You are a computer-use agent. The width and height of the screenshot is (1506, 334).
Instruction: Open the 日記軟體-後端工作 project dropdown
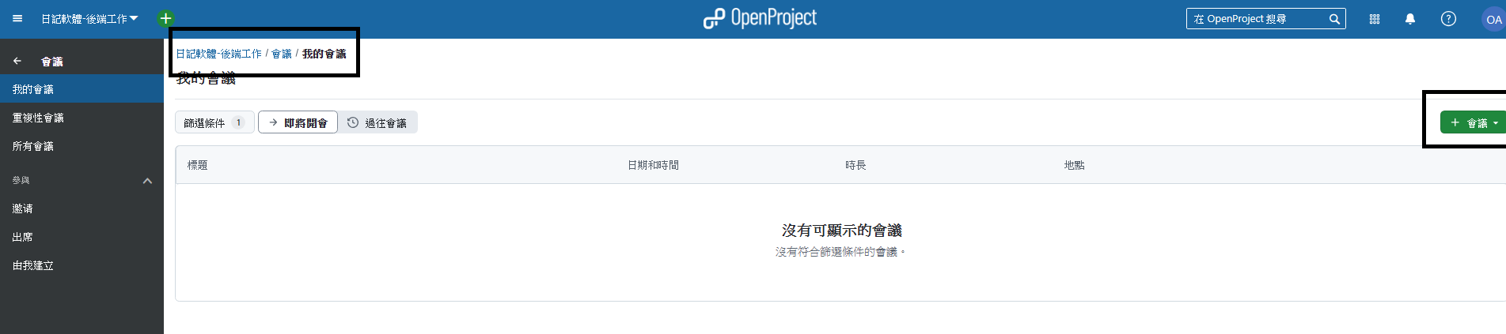[x=89, y=18]
